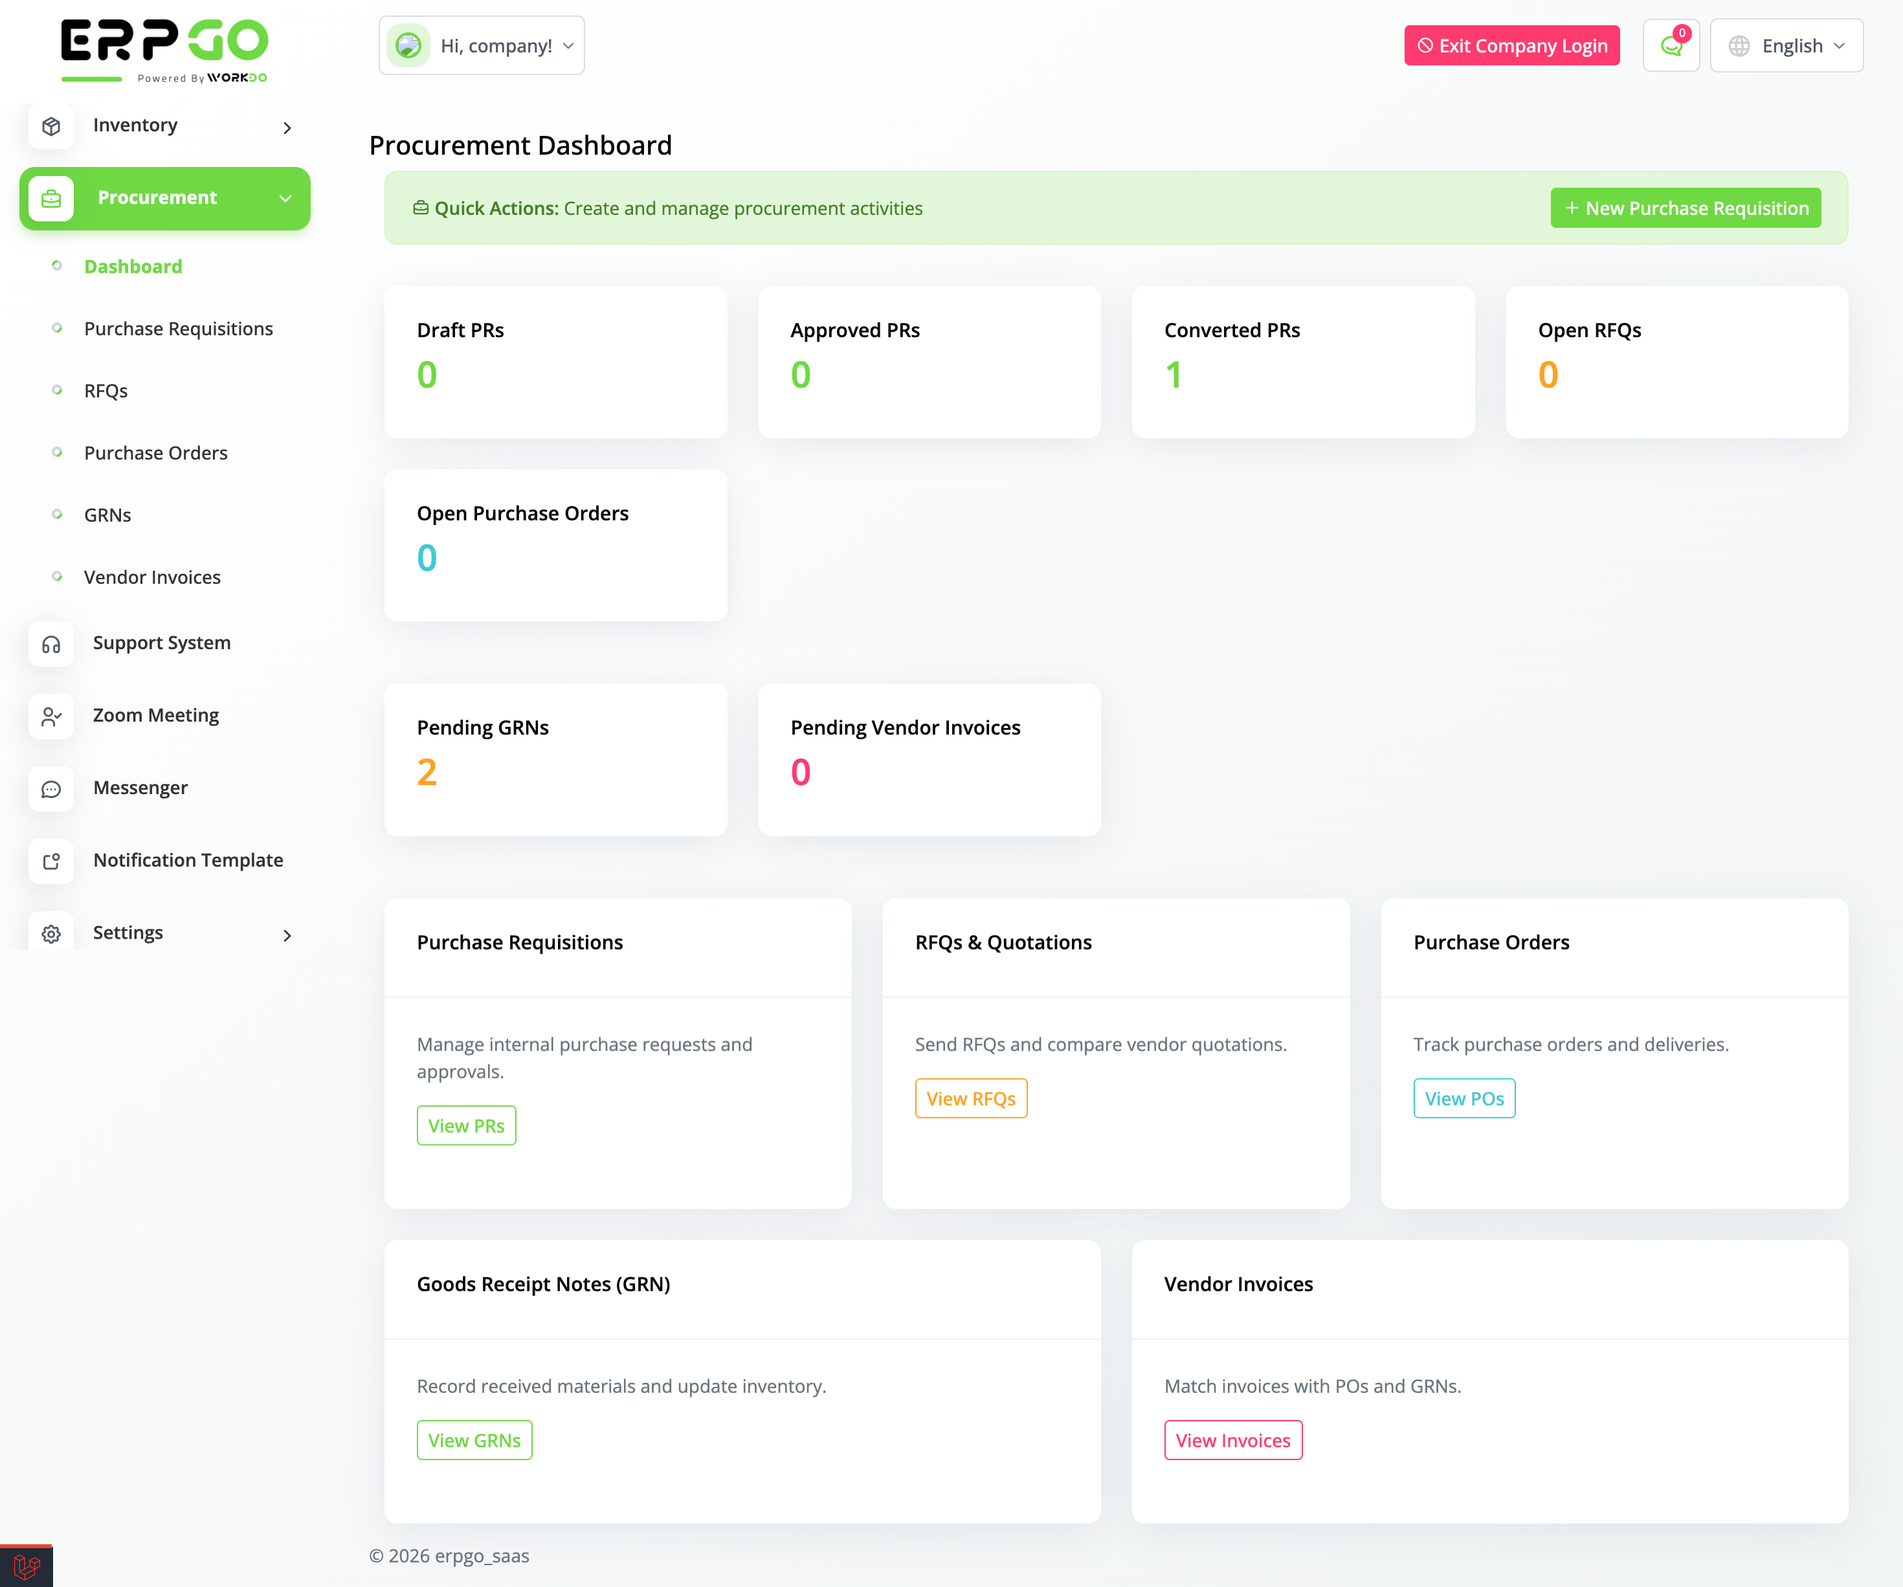Image resolution: width=1903 pixels, height=1587 pixels.
Task: Open the Laravel debug bar icon
Action: (27, 1566)
